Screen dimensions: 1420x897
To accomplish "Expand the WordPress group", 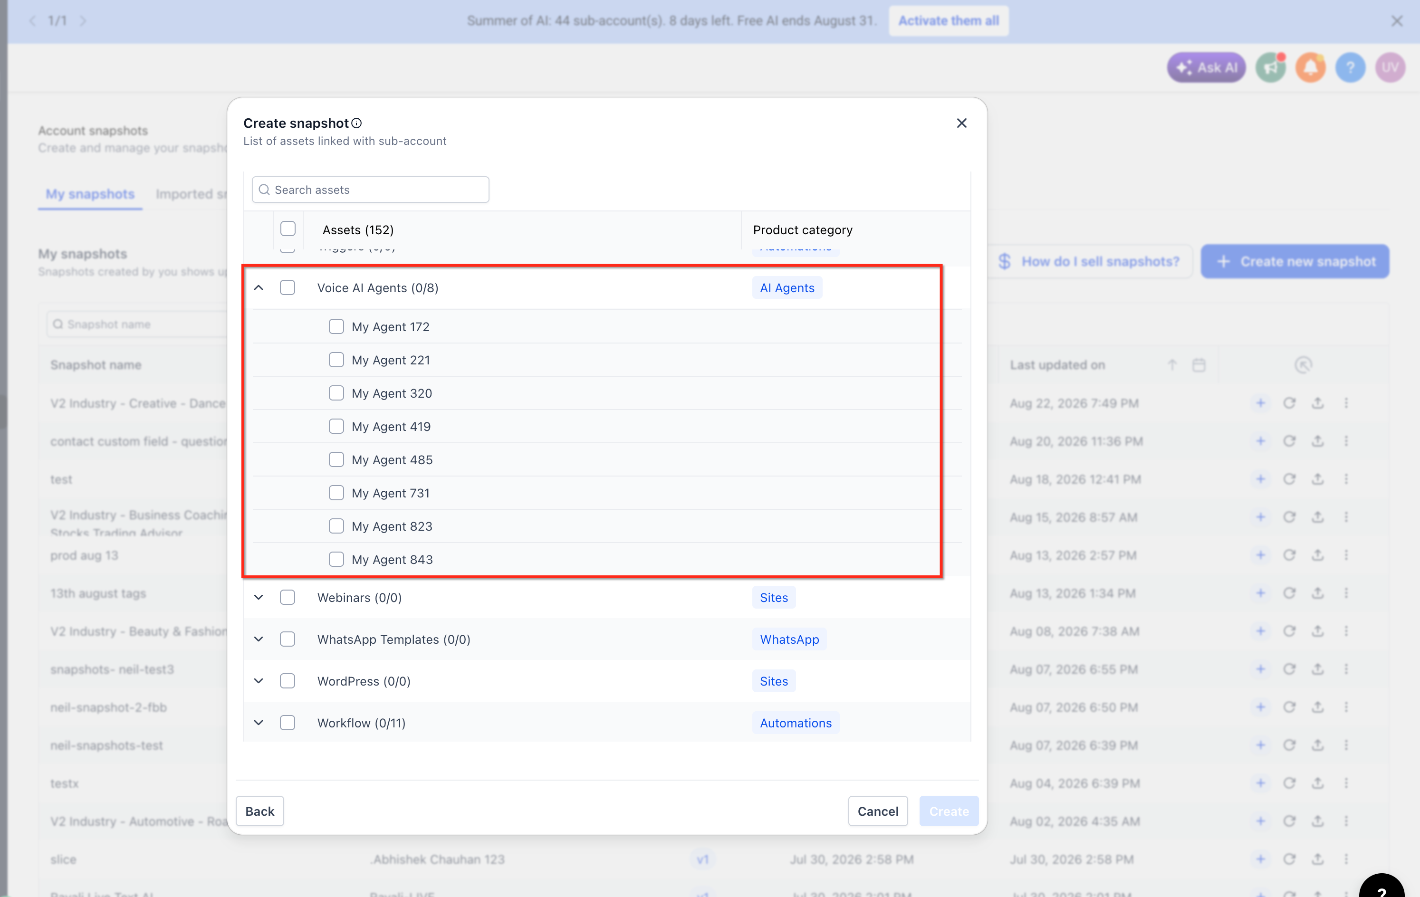I will (258, 681).
